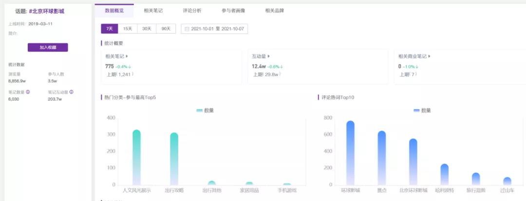The image size is (526, 201).
Task: Select the 30天 time range
Action: [x=147, y=29]
